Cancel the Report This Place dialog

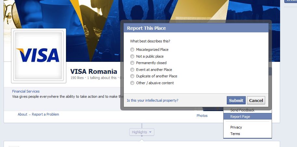[256, 100]
